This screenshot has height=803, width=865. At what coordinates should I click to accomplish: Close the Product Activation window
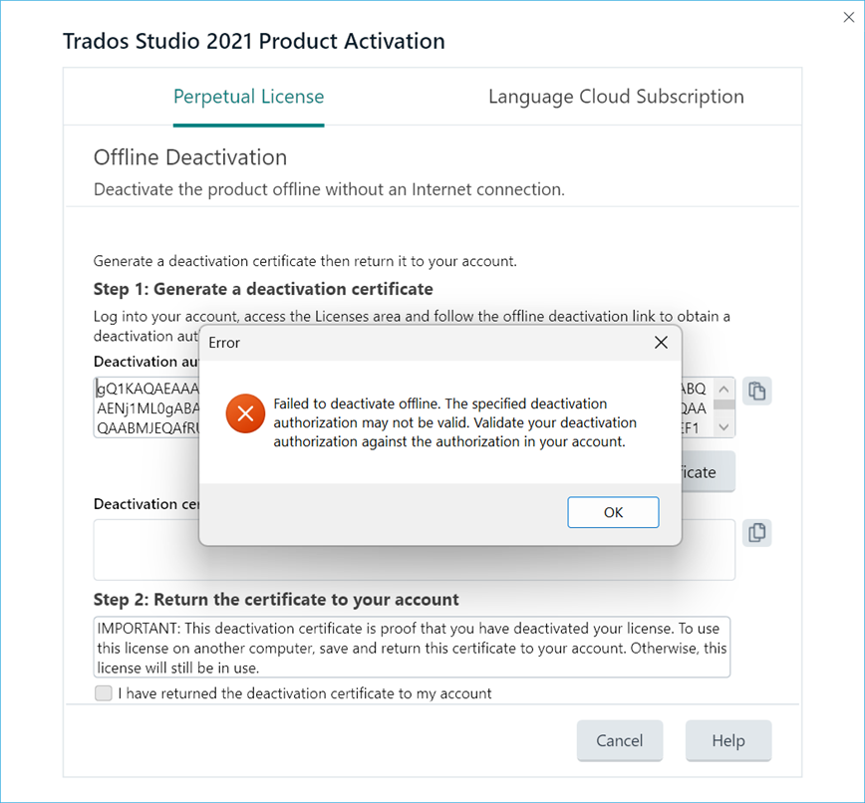tap(849, 18)
